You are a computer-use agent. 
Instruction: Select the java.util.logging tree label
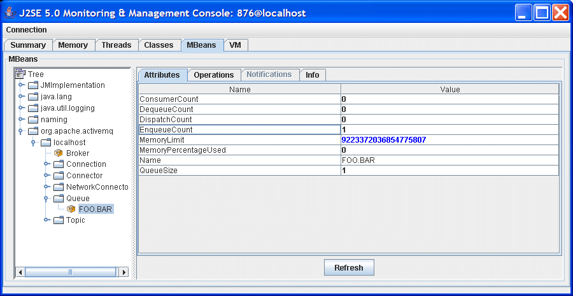click(x=67, y=108)
